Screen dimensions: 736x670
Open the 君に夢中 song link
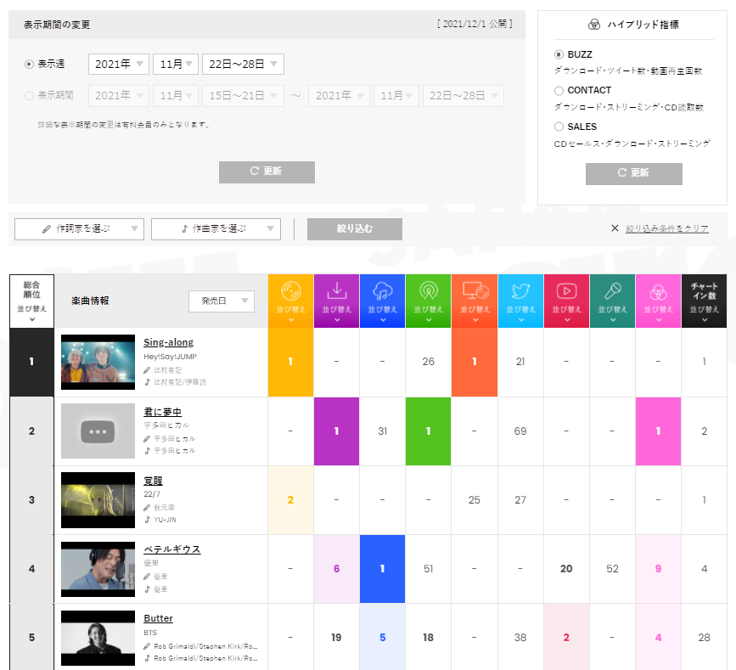click(162, 412)
